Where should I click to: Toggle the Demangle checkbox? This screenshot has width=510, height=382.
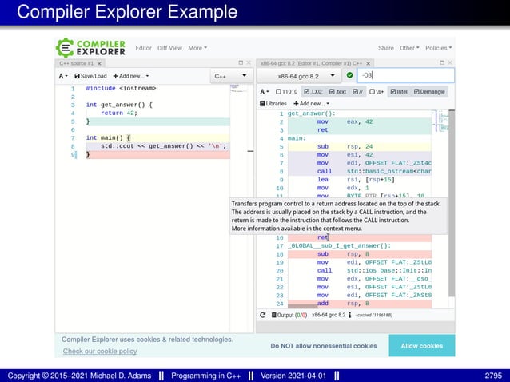(x=429, y=92)
